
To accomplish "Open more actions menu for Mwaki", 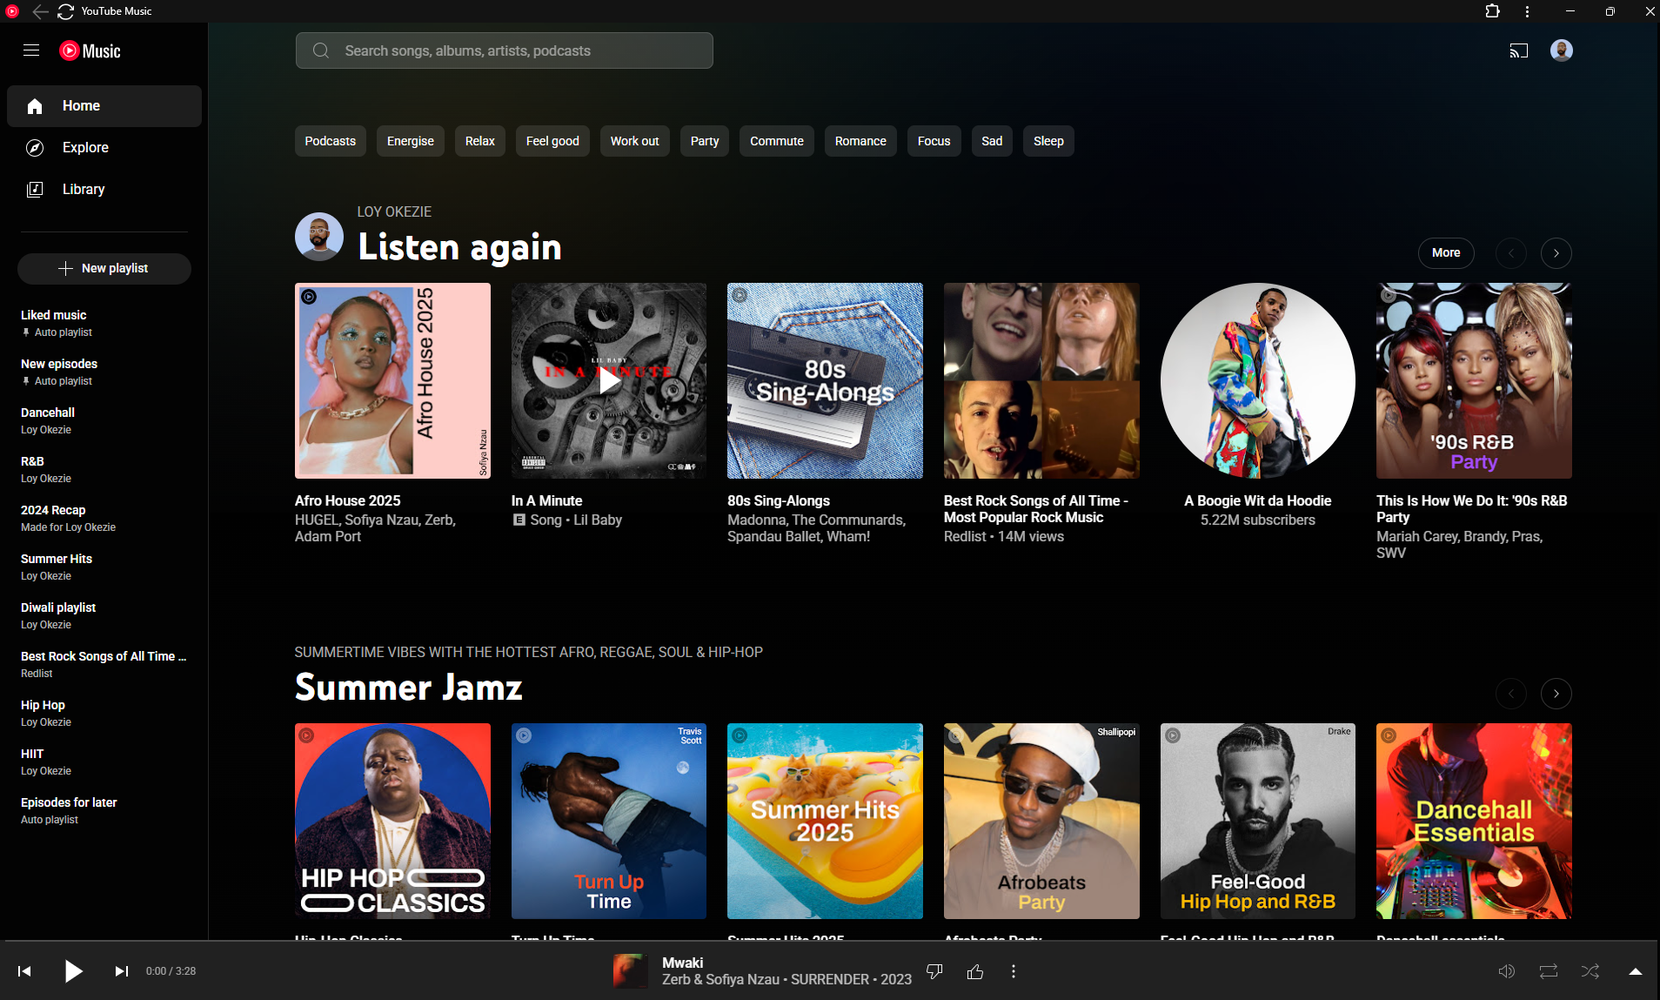I will tap(1013, 971).
